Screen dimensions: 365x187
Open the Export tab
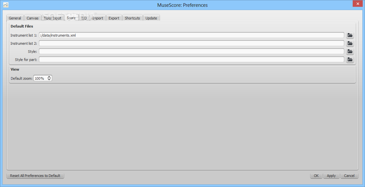tap(114, 18)
